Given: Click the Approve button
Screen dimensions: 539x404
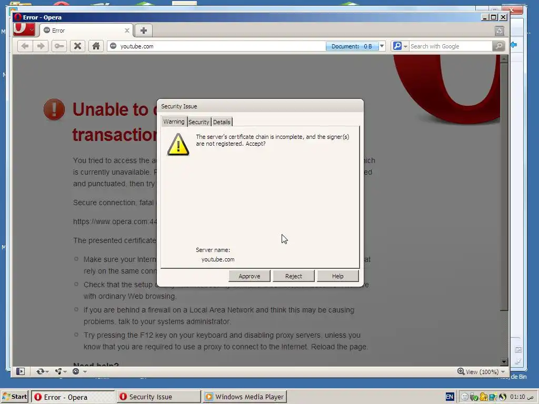Looking at the screenshot, I should click(x=249, y=276).
